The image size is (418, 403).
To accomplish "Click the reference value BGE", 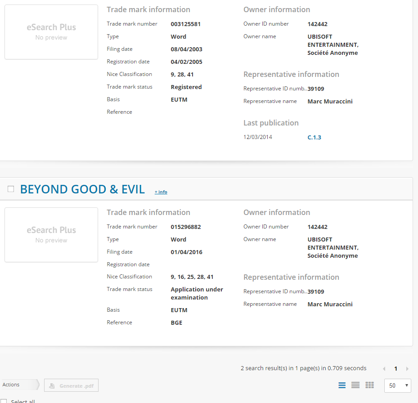I will [x=176, y=323].
